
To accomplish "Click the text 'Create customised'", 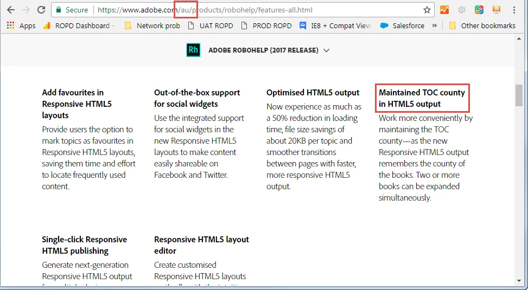I will pyautogui.click(x=185, y=265).
